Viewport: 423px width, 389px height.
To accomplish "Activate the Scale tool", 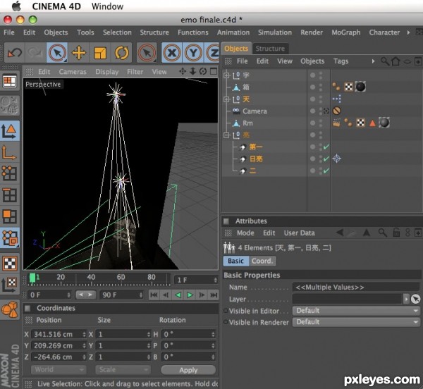I will (x=100, y=53).
